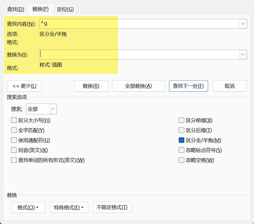Expand the 查找内容 history dropdown arrow
The image size is (254, 224).
[x=243, y=24]
